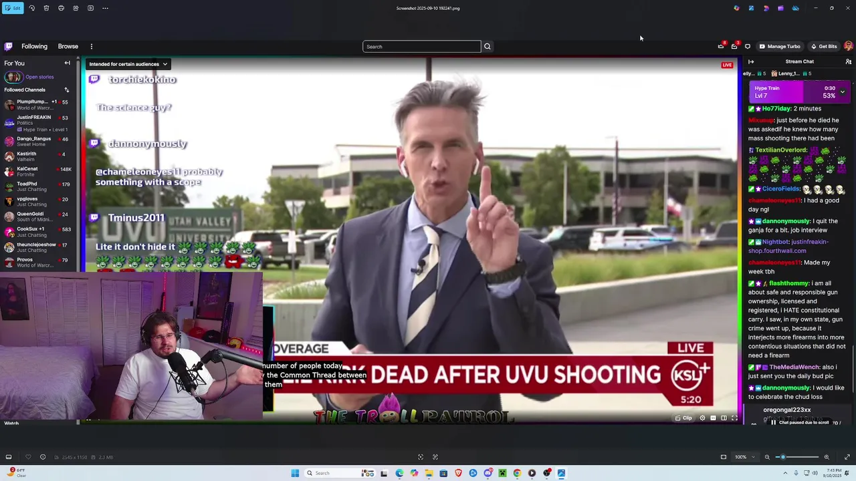Open the stream player settings gear

click(702, 418)
